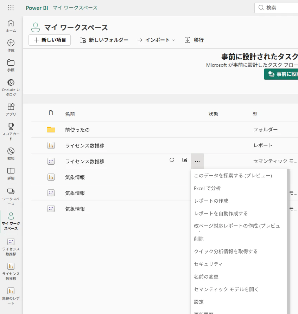The height and width of the screenshot is (314, 298).
Task: Open the 前使ったの folder name
Action: click(77, 130)
